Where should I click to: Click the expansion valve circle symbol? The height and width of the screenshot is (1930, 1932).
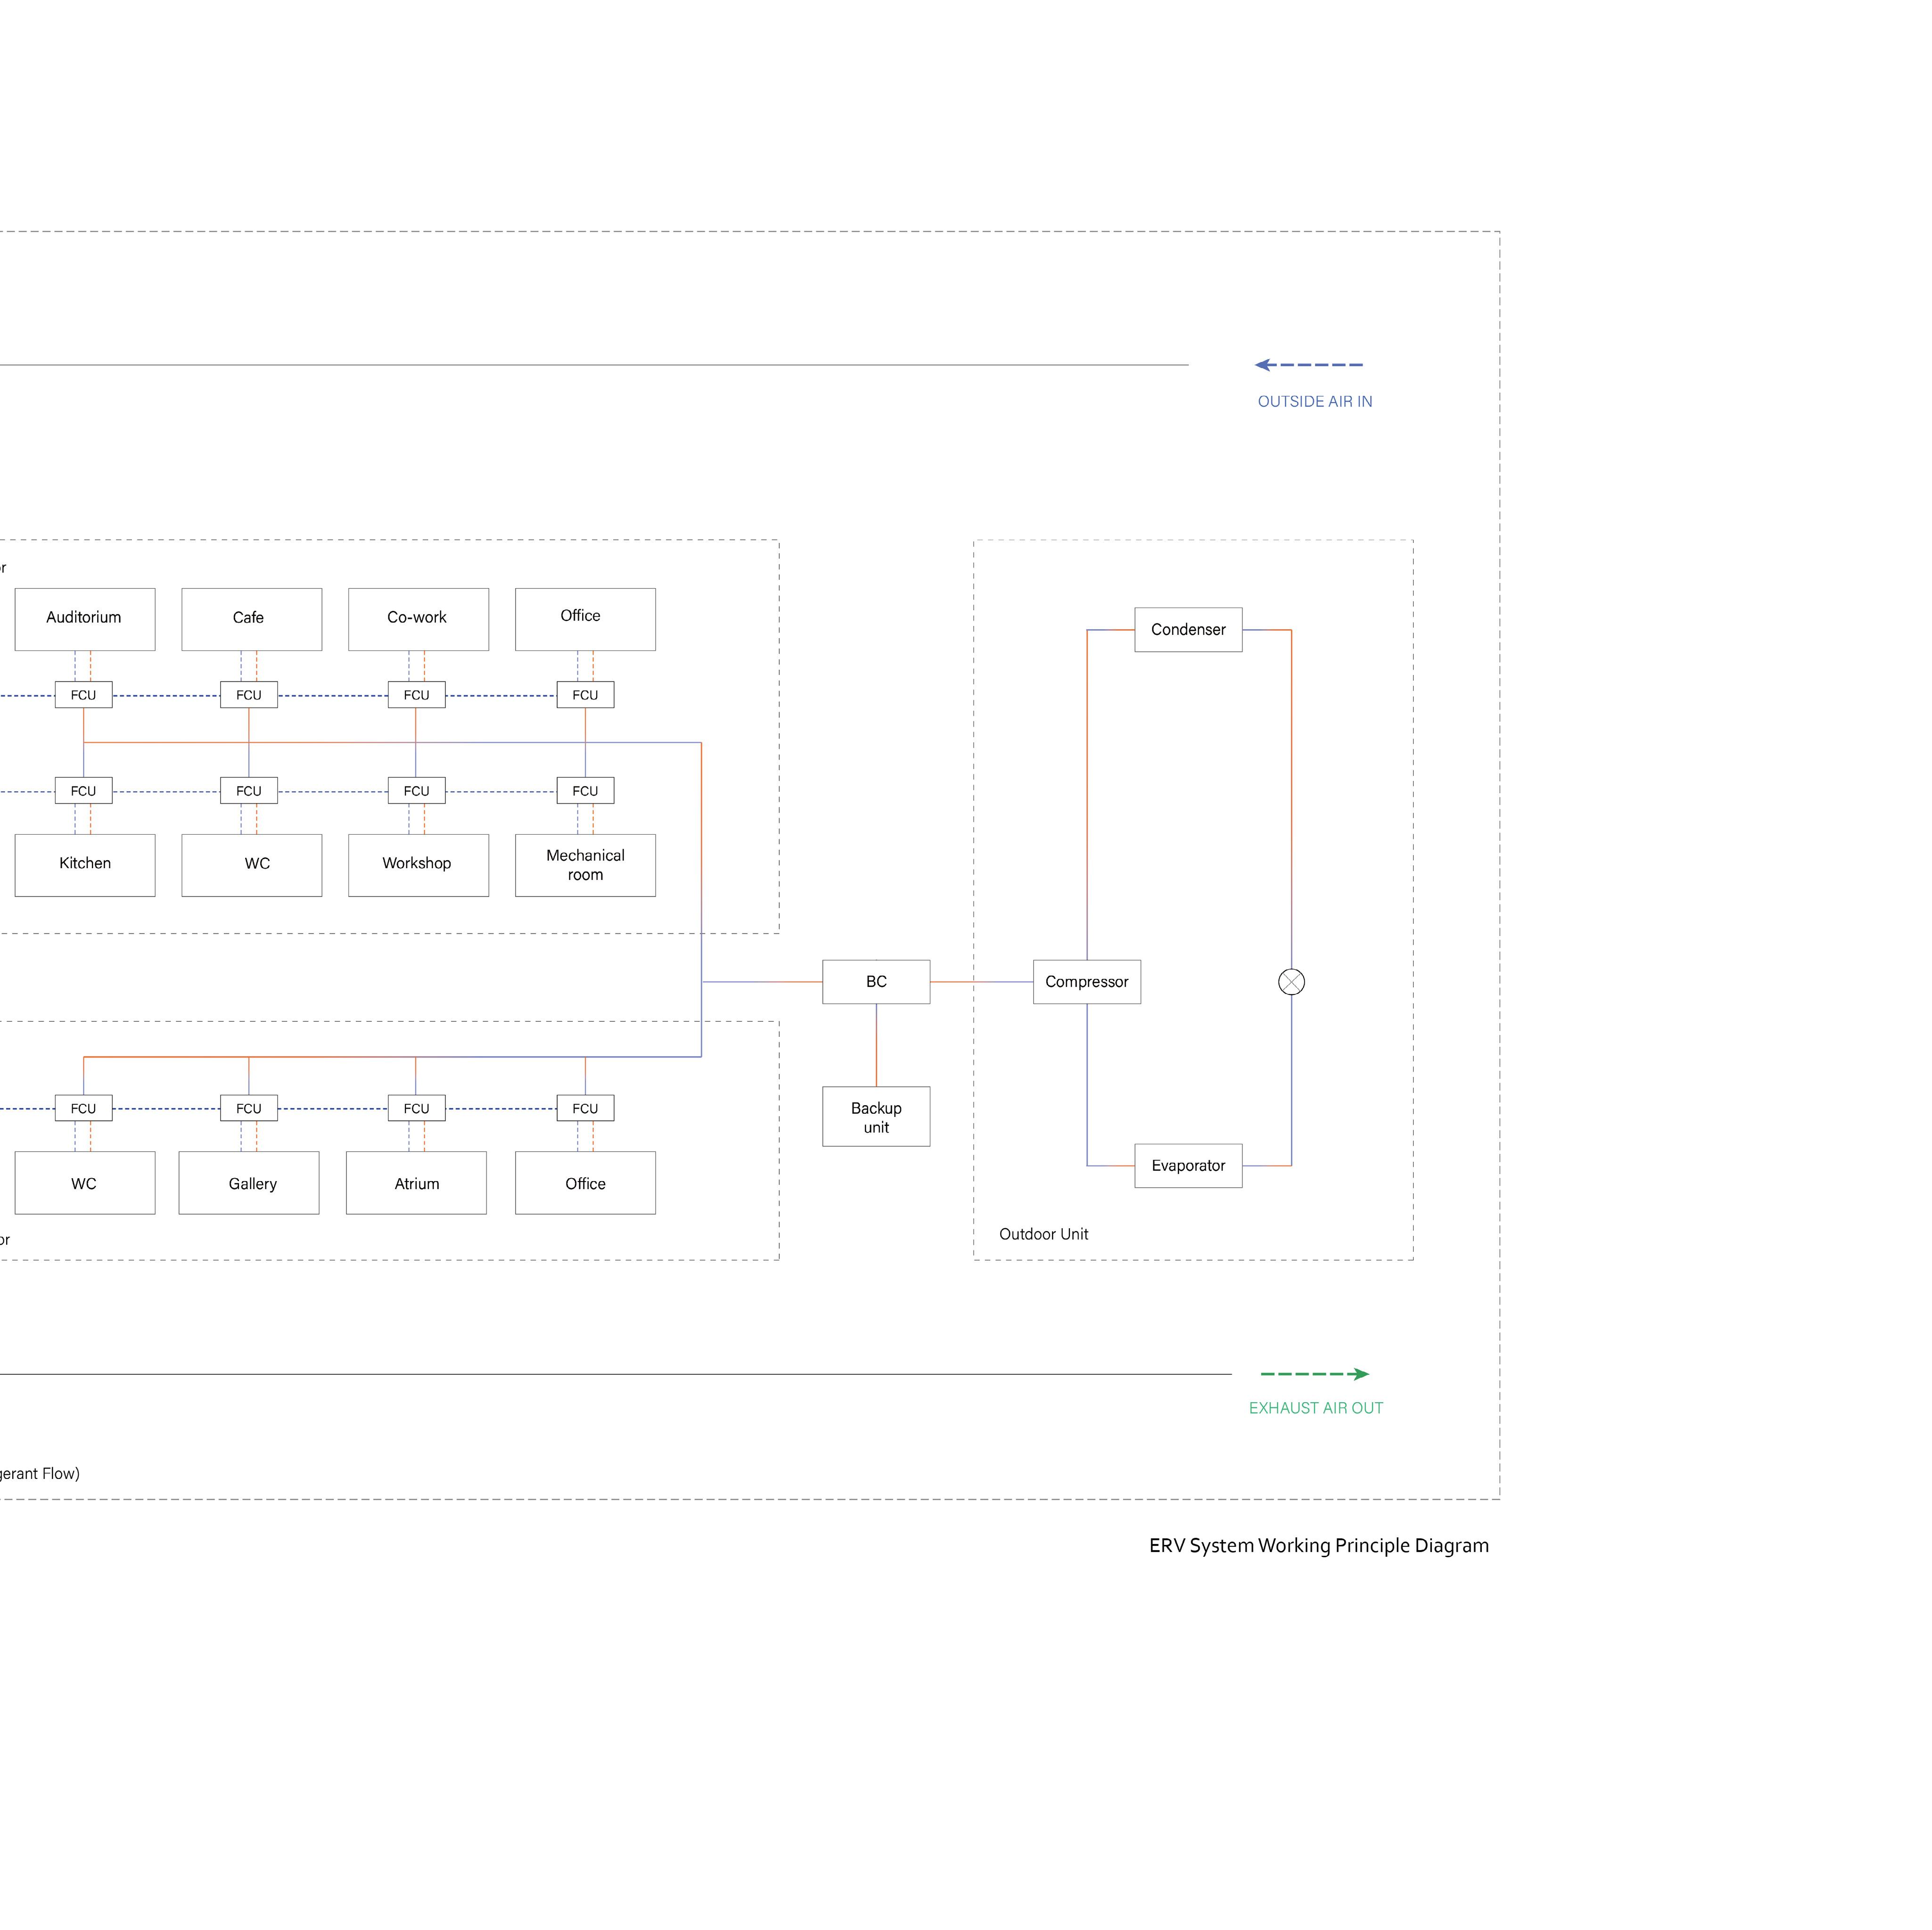coord(1291,982)
